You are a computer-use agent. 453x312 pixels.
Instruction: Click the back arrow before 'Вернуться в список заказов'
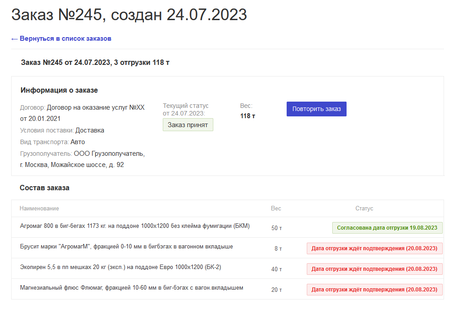coord(14,38)
